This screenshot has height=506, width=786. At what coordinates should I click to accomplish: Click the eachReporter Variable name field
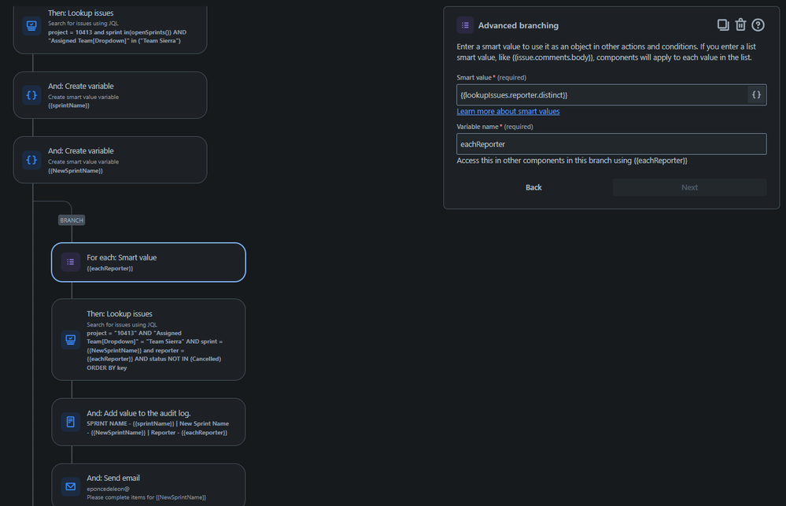click(611, 143)
